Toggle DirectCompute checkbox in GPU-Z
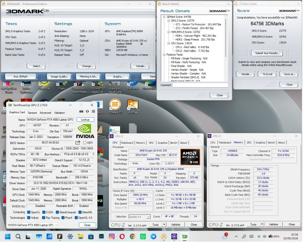 coord(57,213)
